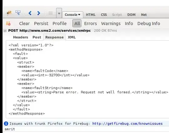Click the command line containing amrit
Image resolution: width=169 pixels, height=133 pixels.
(x=86, y=129)
